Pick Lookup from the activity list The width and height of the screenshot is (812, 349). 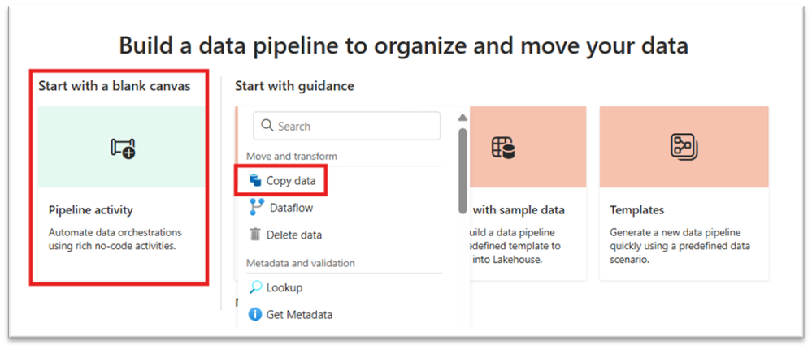(x=284, y=287)
